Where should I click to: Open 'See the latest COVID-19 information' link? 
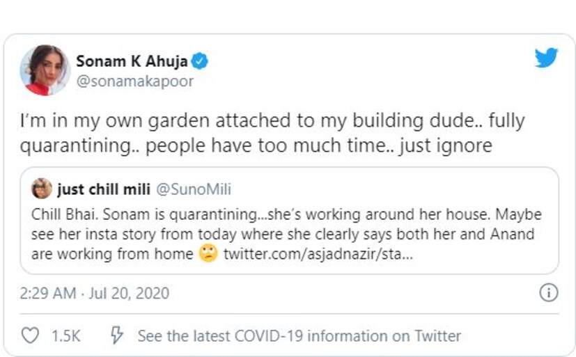click(x=299, y=336)
